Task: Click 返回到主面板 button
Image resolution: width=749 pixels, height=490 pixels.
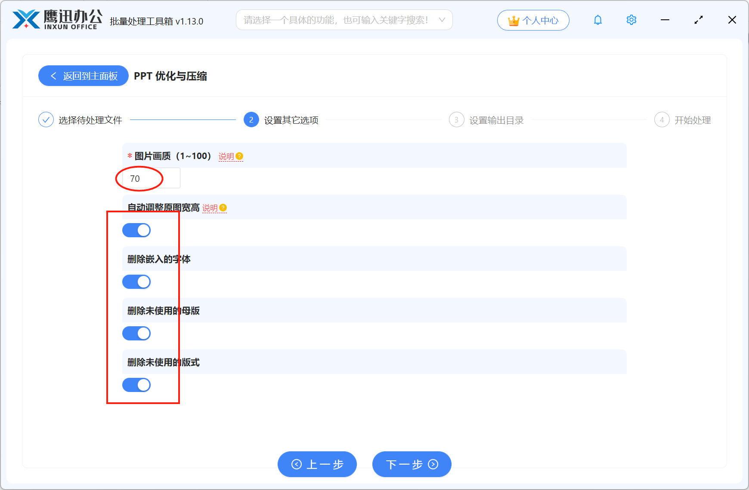Action: [x=83, y=76]
